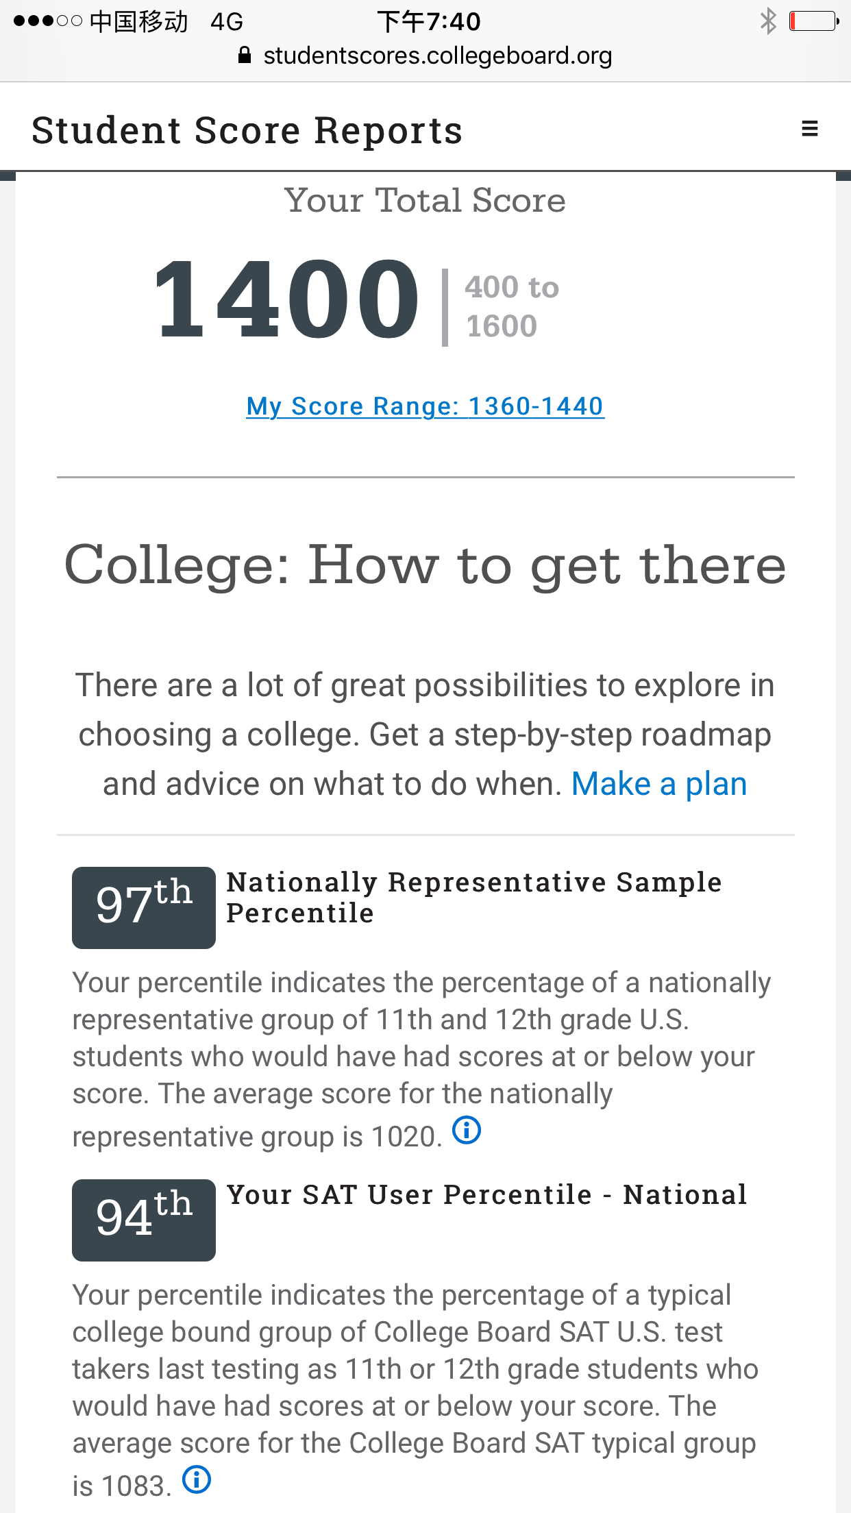
Task: Tap the Your Total Score label
Action: [425, 200]
